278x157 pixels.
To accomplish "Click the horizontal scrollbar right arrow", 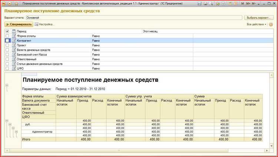I will click(x=267, y=151).
